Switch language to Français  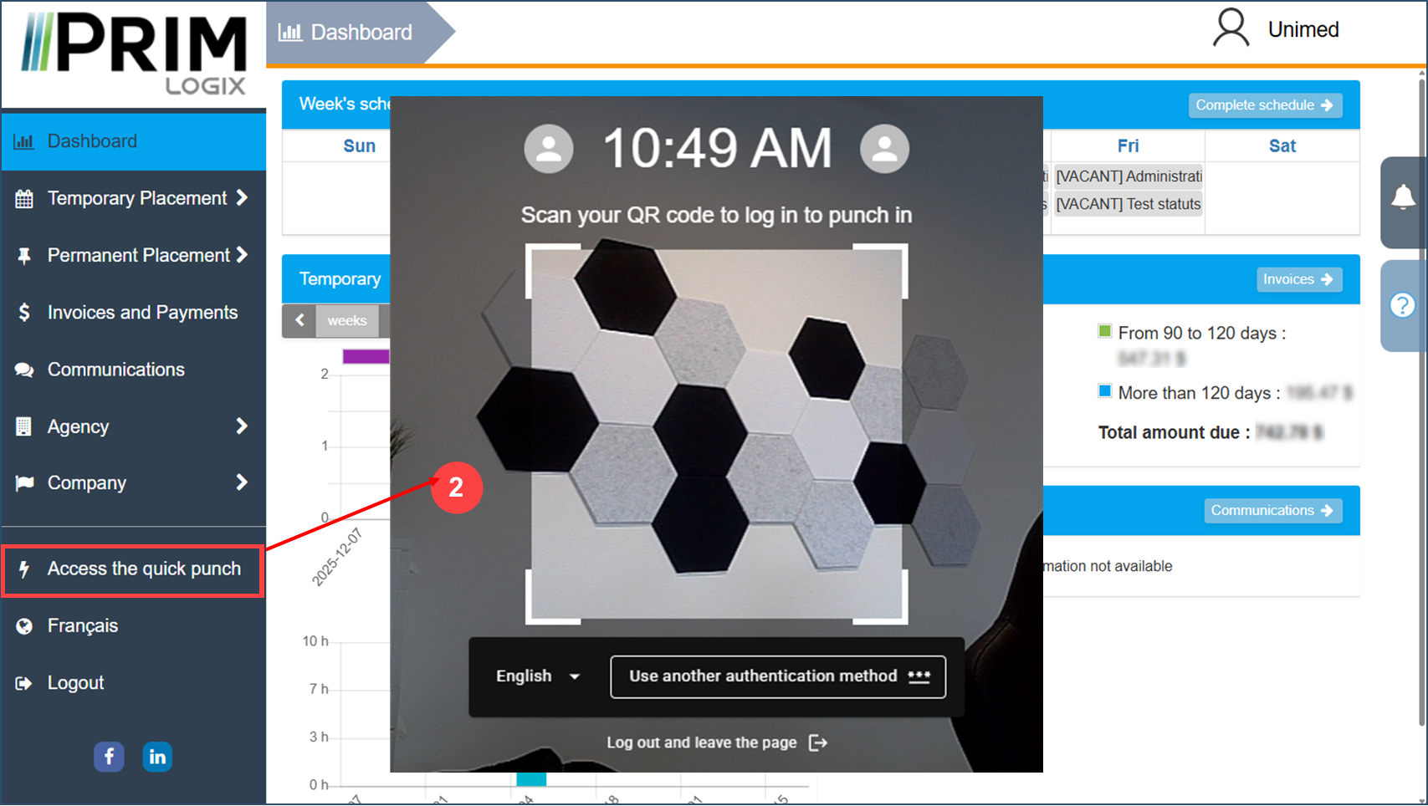[x=82, y=626]
